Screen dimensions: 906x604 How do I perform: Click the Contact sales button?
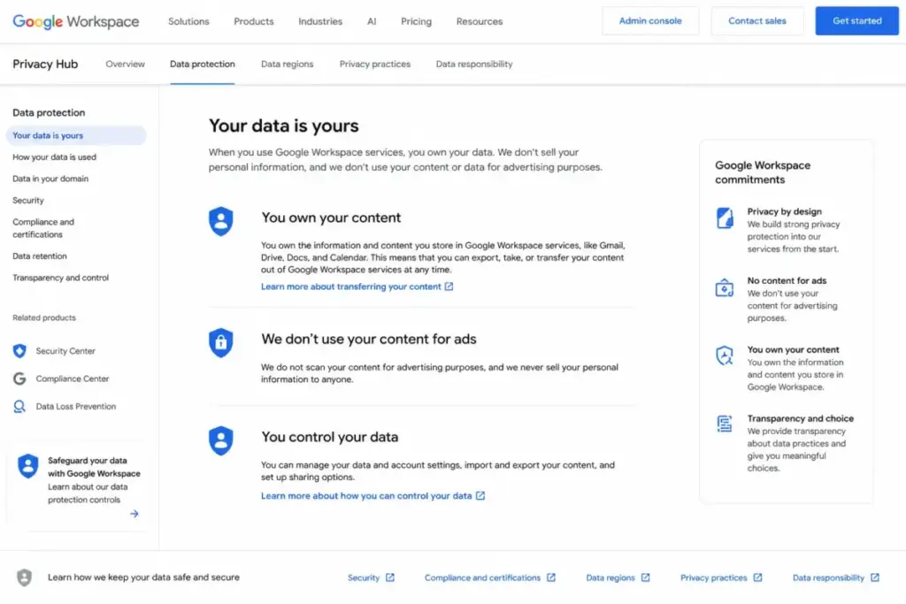(757, 21)
